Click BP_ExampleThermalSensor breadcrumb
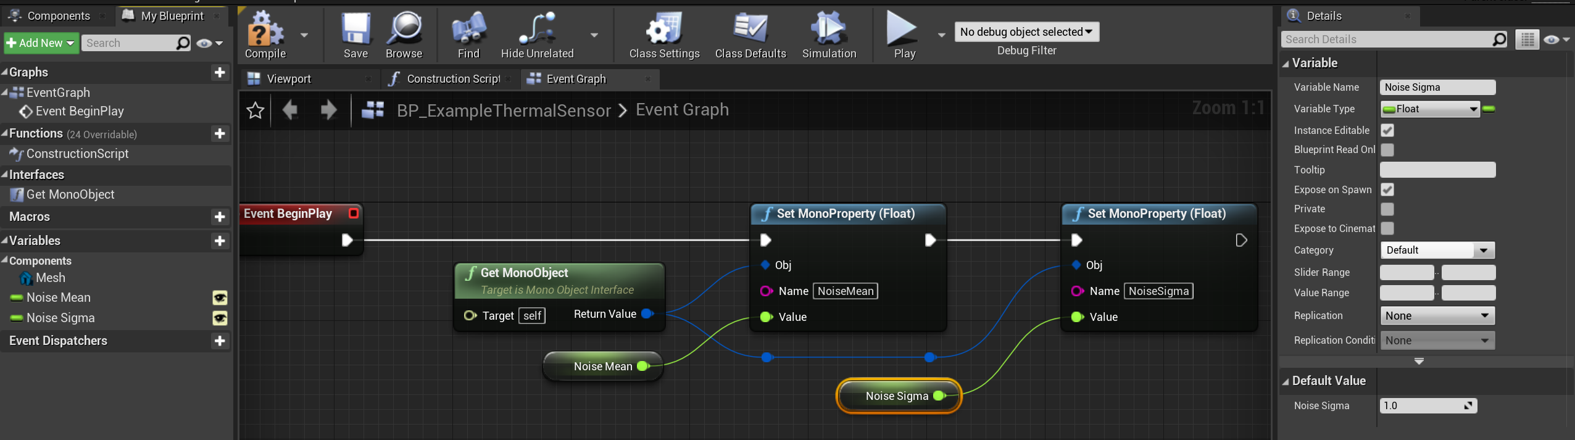 (x=504, y=110)
